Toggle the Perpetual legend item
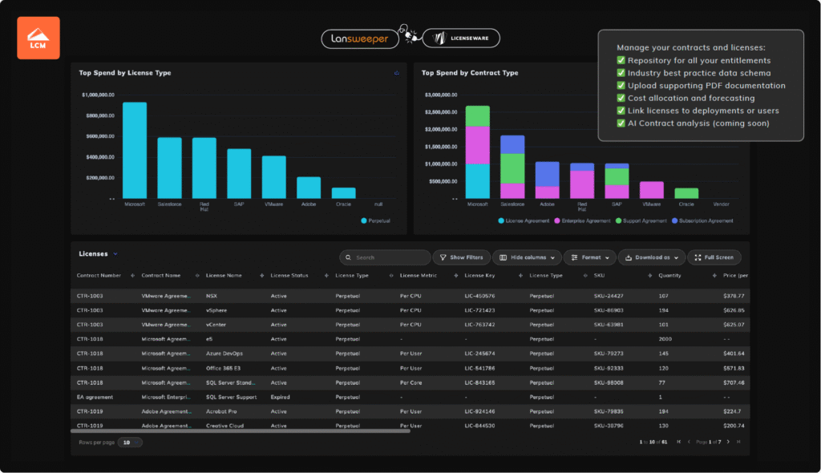The image size is (821, 473). click(375, 221)
